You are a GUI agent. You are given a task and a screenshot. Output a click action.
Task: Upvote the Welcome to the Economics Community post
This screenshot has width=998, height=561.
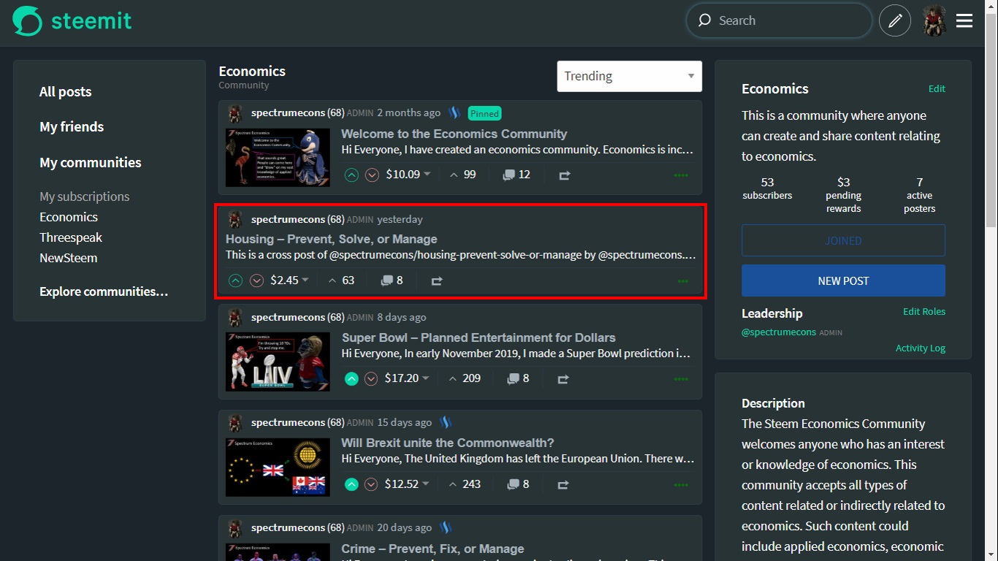coord(351,175)
